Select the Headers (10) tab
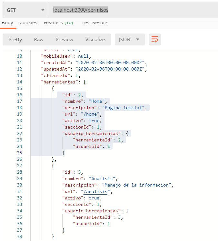 click(x=58, y=23)
